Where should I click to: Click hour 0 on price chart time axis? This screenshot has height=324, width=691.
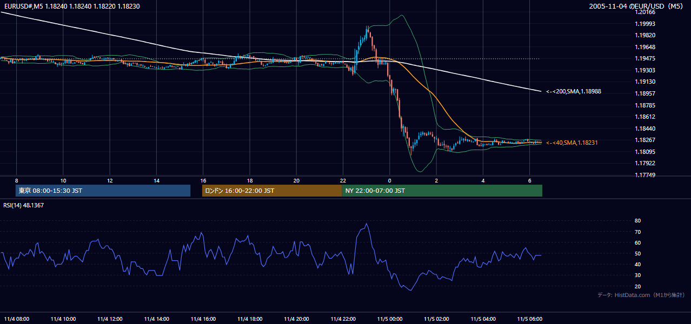[390, 181]
